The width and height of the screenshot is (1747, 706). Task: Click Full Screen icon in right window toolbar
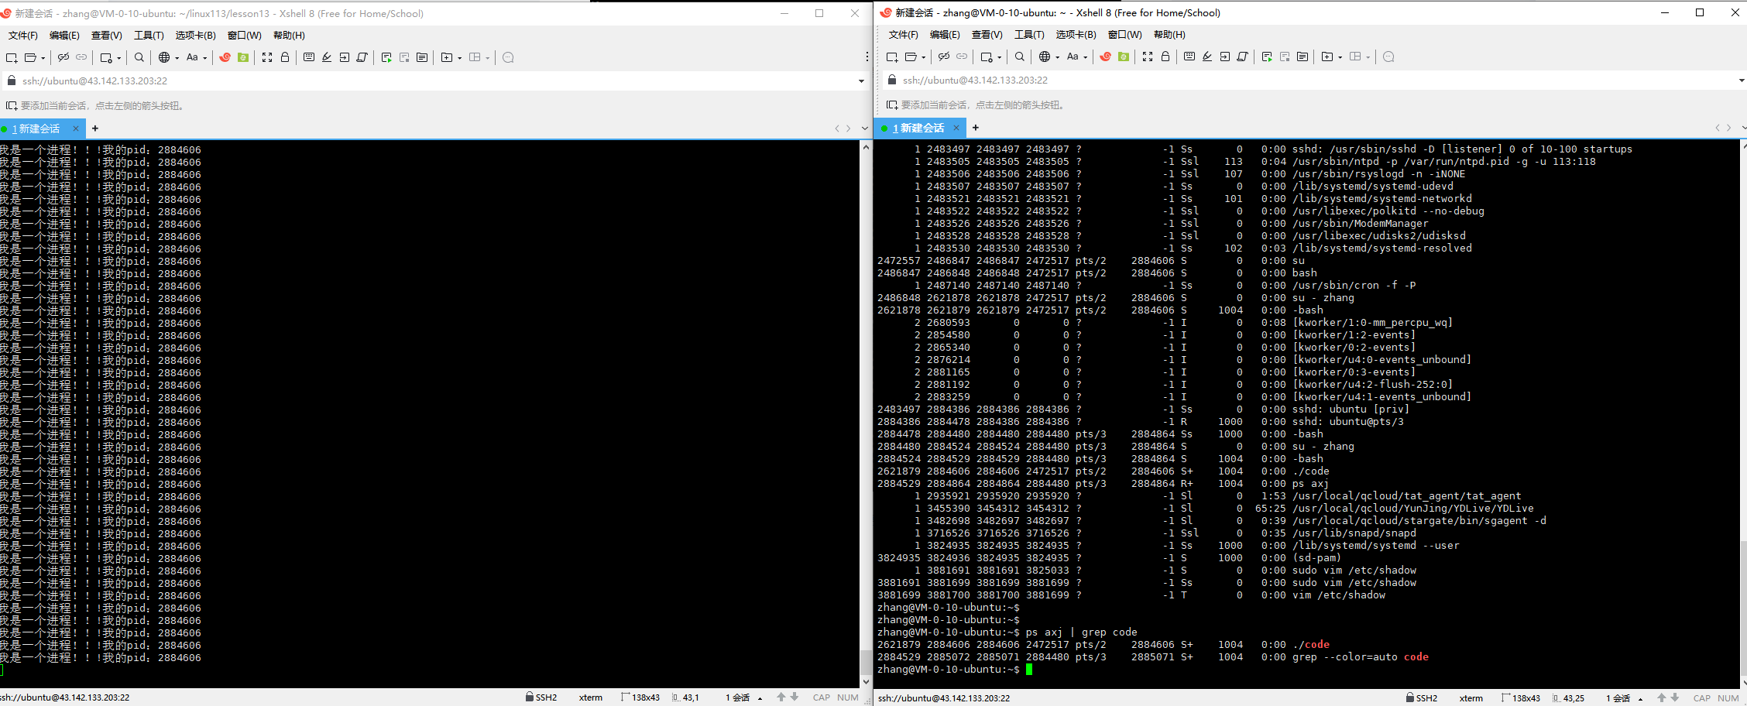click(x=1148, y=57)
